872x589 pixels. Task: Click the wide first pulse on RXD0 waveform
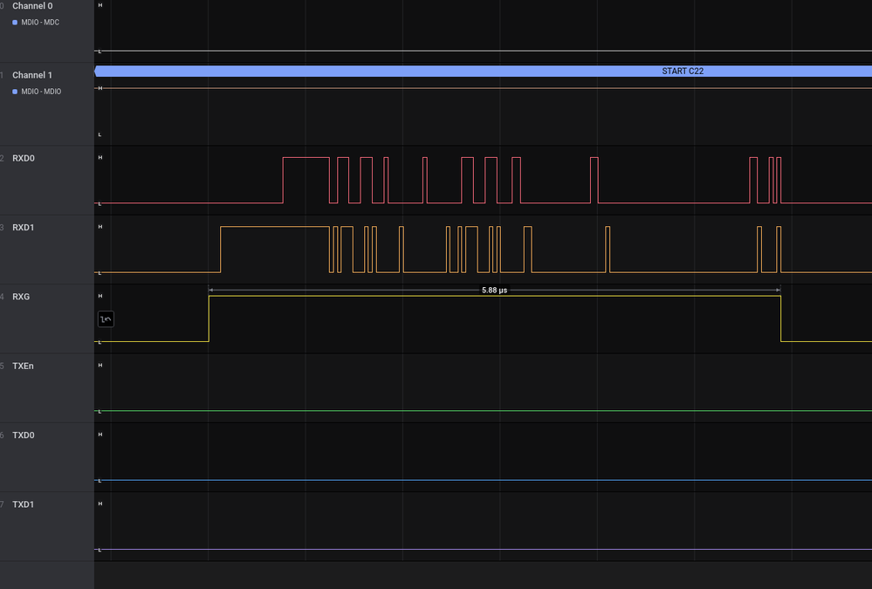[x=306, y=181]
